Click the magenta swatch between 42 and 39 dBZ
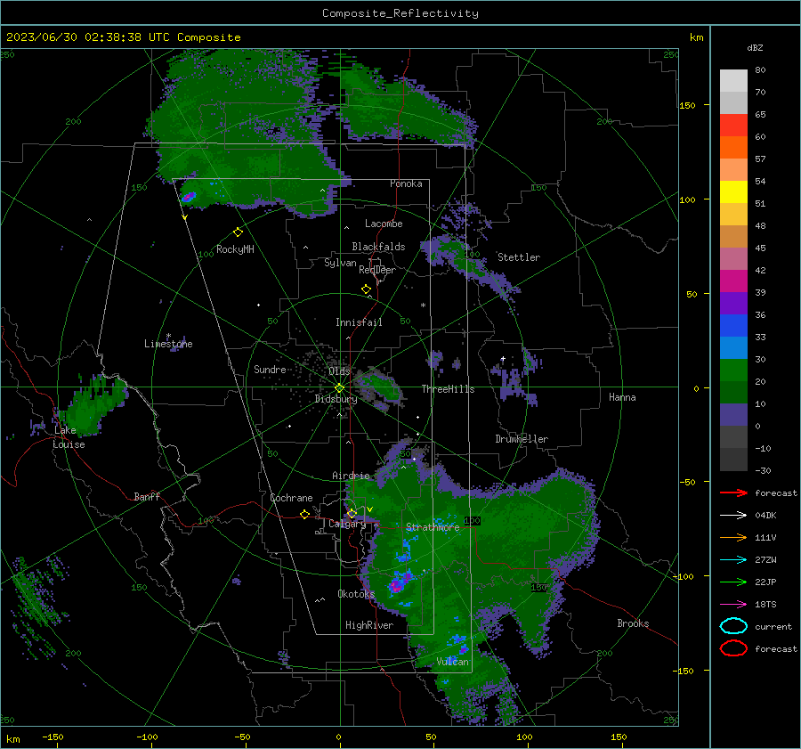 [733, 281]
